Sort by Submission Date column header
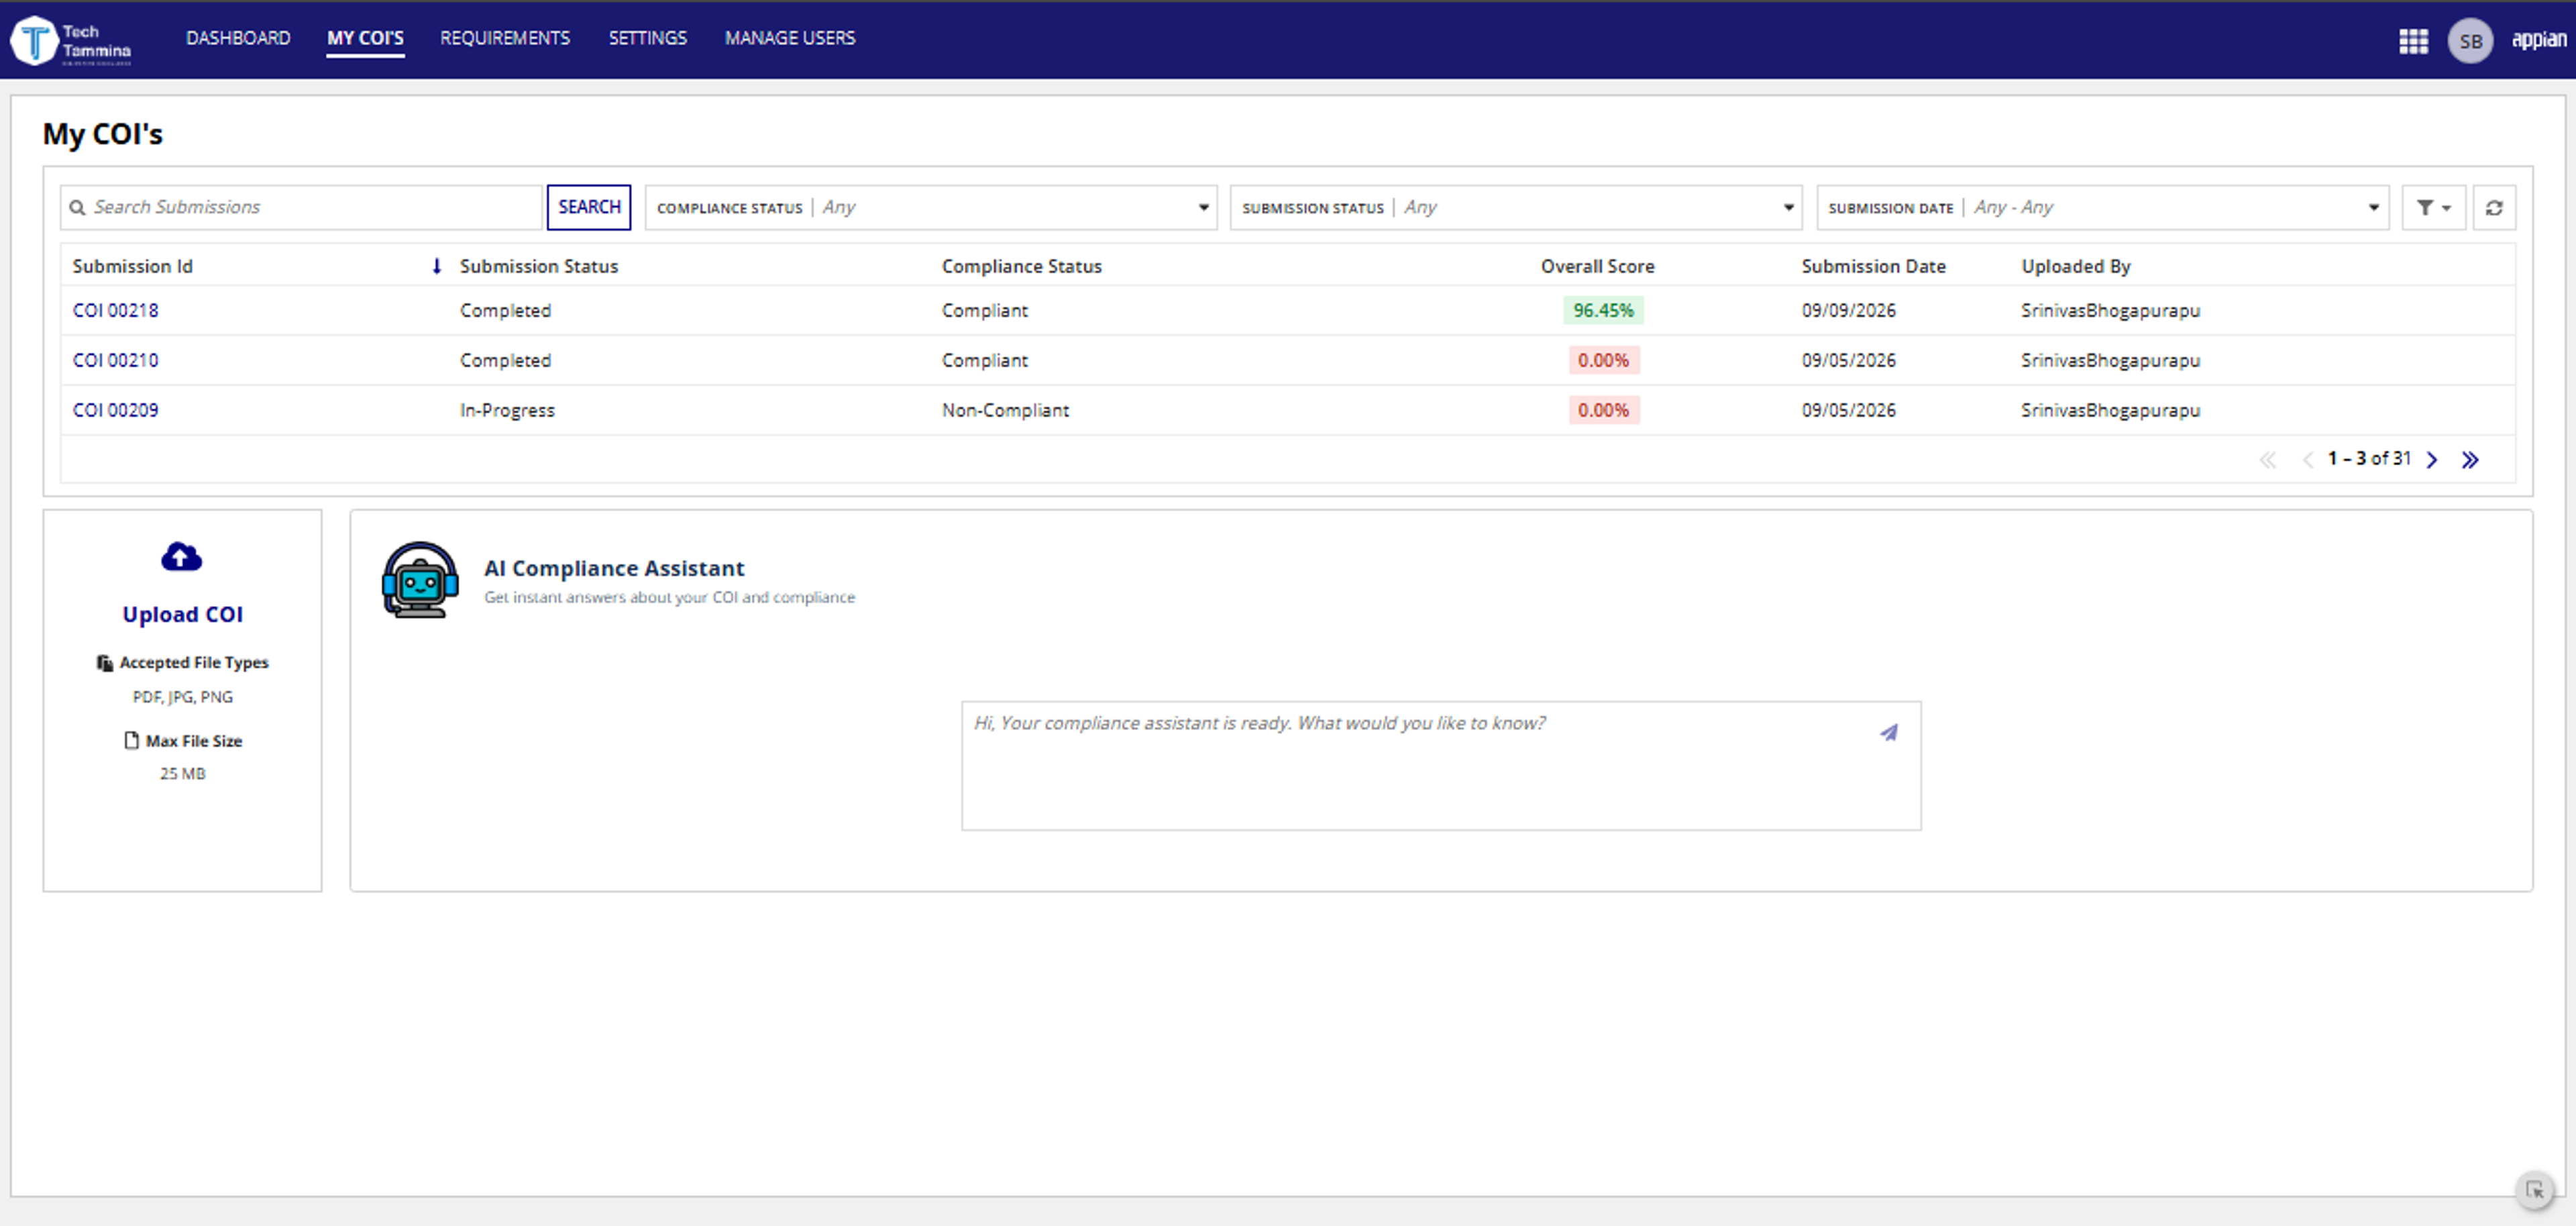Image resolution: width=2576 pixels, height=1226 pixels. [x=1873, y=267]
